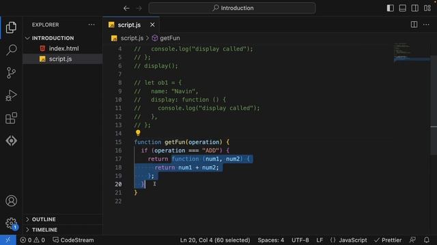Toggle the primary side bar
Image resolution: width=437 pixels, height=245 pixels.
click(x=390, y=8)
